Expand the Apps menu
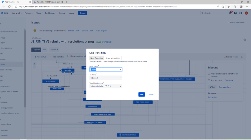The width and height of the screenshot is (251, 140). click(x=72, y=13)
